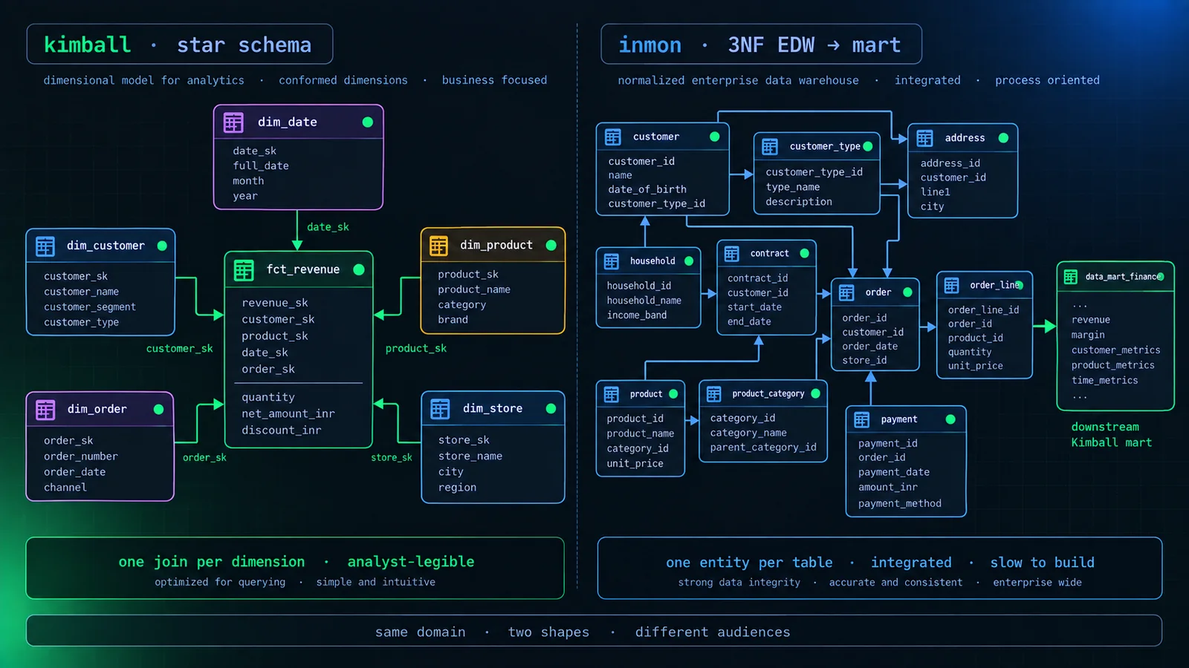Select the 'full_date' column in dim_date
This screenshot has height=668, width=1189.
(261, 166)
